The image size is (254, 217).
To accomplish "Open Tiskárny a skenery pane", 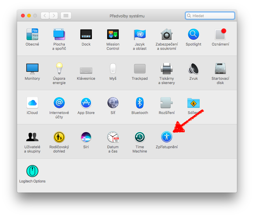I will (166, 68).
